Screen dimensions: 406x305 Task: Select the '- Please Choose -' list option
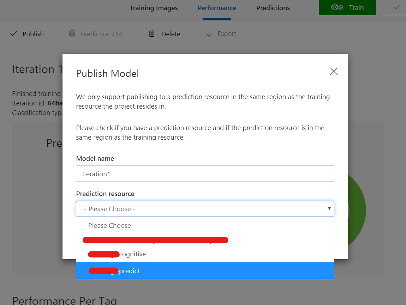pyautogui.click(x=205, y=226)
